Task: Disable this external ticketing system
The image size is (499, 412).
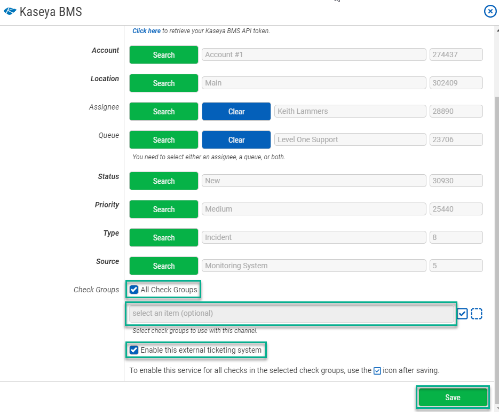Action: point(133,350)
